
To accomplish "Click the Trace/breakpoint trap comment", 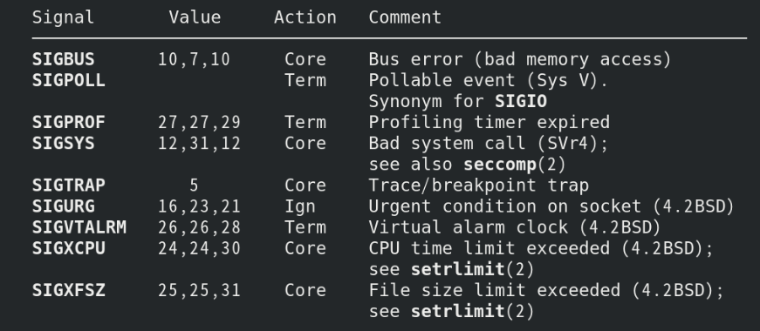I will 478,186.
